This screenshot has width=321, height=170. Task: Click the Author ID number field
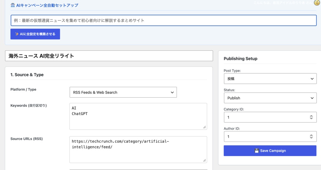270,136
